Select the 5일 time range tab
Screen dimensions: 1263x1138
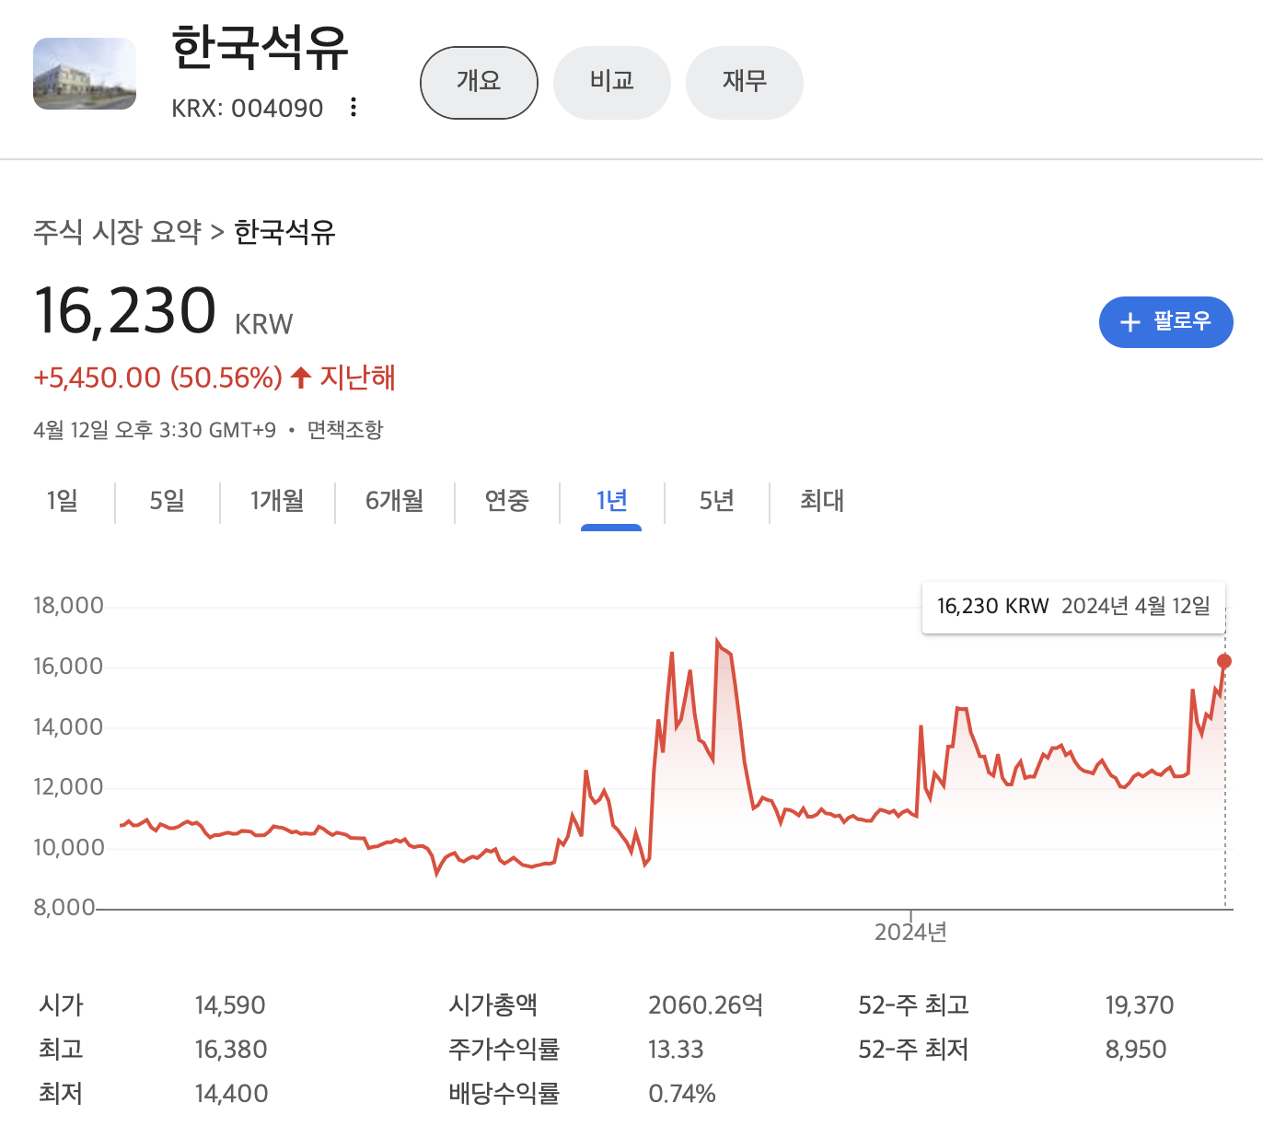coord(168,501)
